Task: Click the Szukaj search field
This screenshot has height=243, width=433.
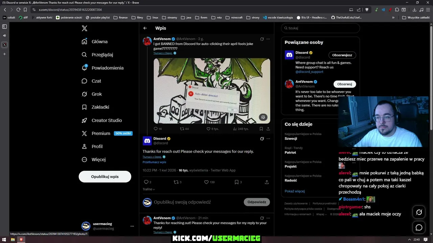Action: (320, 28)
